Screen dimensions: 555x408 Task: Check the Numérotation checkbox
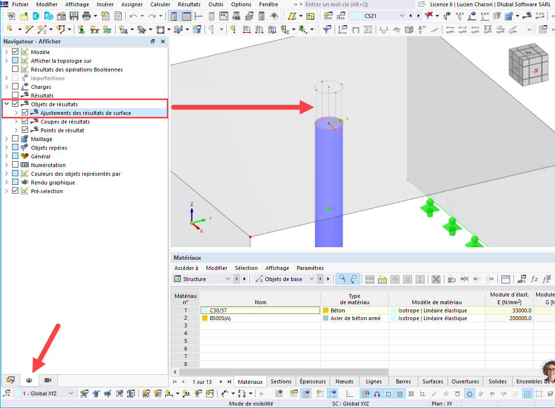15,165
